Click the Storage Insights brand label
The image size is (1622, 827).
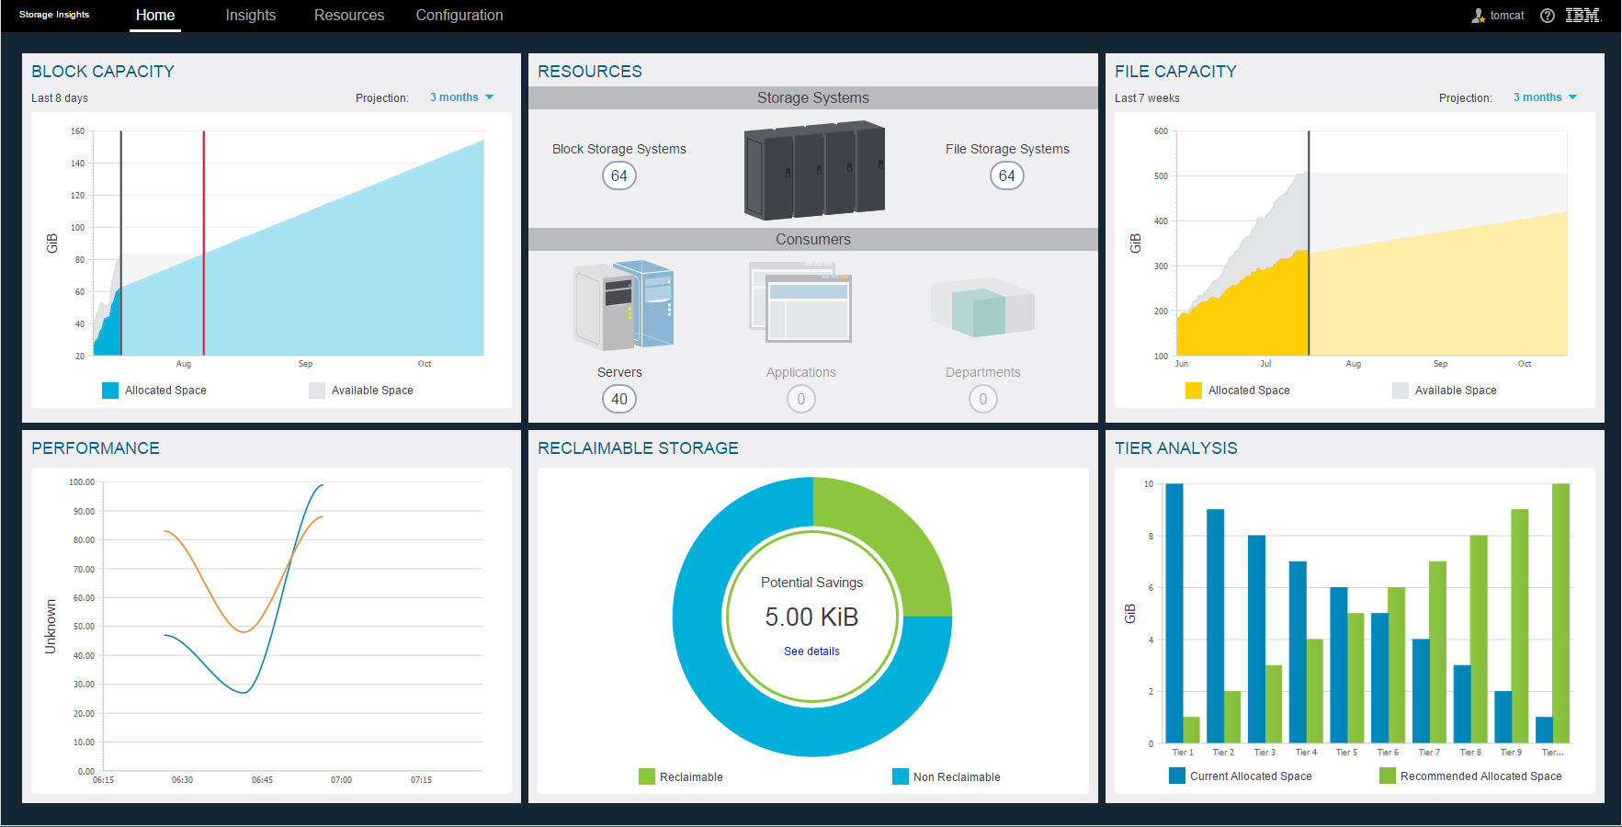point(53,14)
